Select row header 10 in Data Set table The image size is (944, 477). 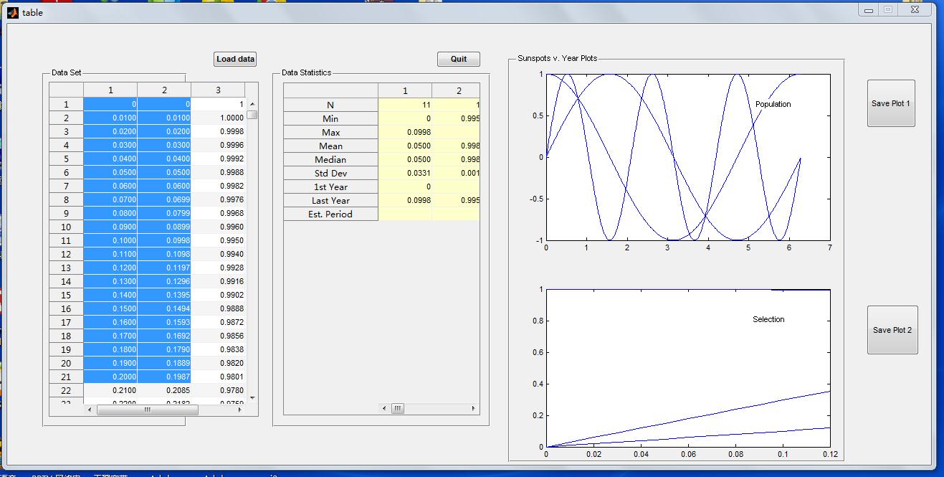pos(66,227)
